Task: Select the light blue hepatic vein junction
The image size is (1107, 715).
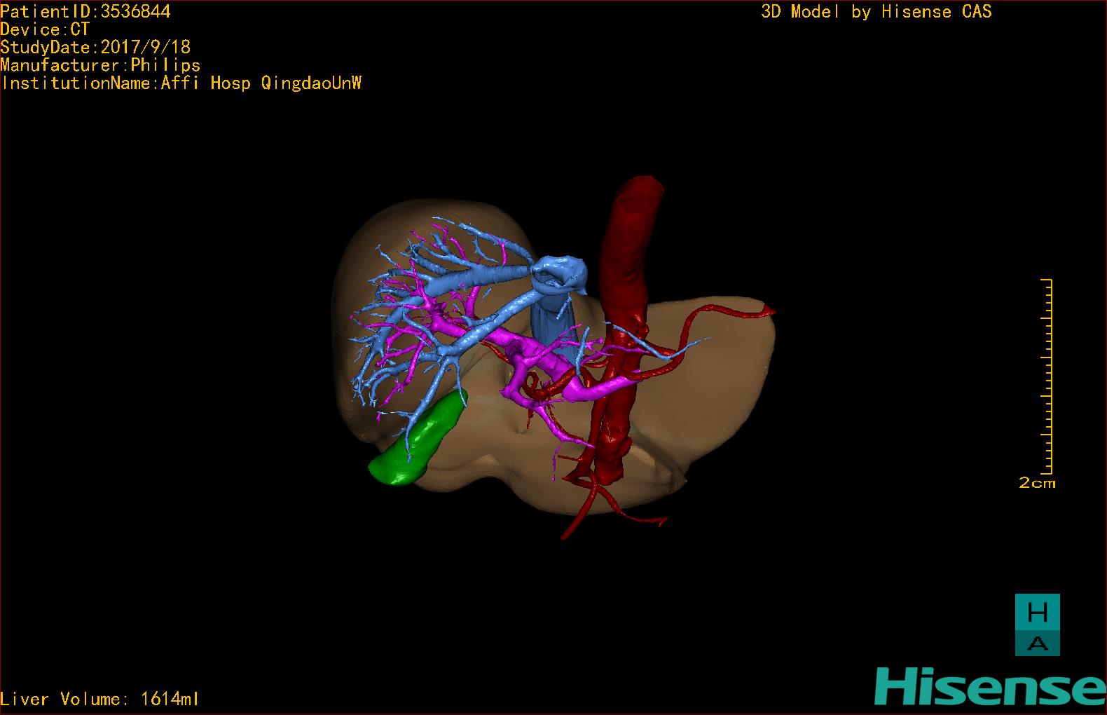Action: (559, 274)
